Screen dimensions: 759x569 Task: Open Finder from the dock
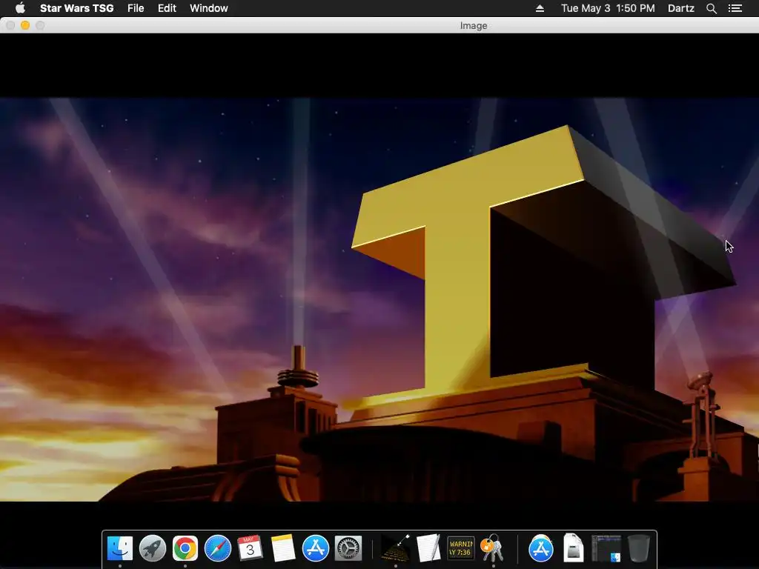click(119, 548)
